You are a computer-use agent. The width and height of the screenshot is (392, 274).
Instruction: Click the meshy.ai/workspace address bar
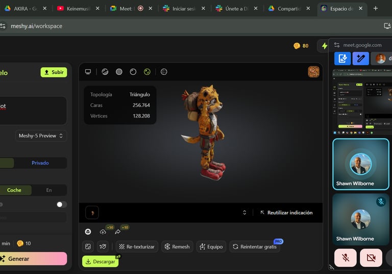[x=37, y=26]
